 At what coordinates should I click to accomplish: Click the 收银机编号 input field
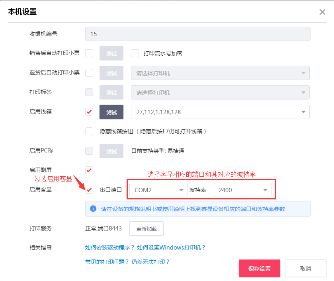pos(197,34)
